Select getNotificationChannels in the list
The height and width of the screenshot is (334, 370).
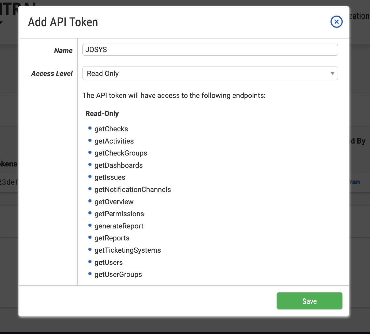point(133,190)
